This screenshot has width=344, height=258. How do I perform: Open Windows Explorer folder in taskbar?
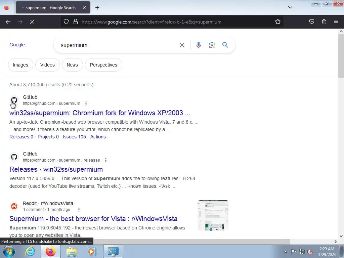[x=72, y=251]
